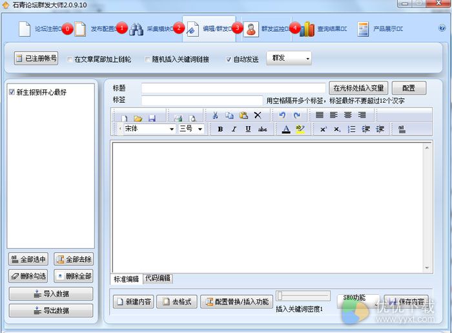The width and height of the screenshot is (452, 333).
Task: Open the 论坛注册 tab
Action: [x=40, y=29]
